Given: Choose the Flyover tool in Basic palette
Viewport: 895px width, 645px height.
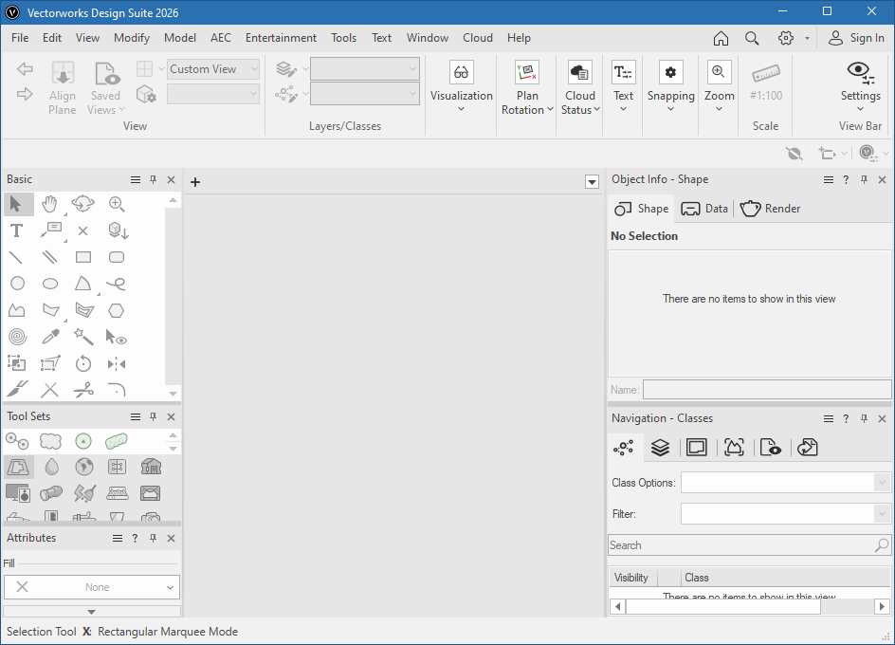Looking at the screenshot, I should click(x=83, y=204).
